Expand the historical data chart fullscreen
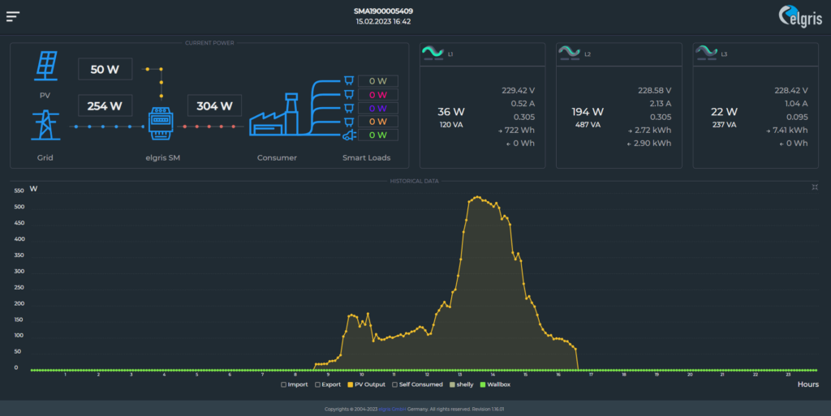This screenshot has height=416, width=831. click(x=814, y=187)
